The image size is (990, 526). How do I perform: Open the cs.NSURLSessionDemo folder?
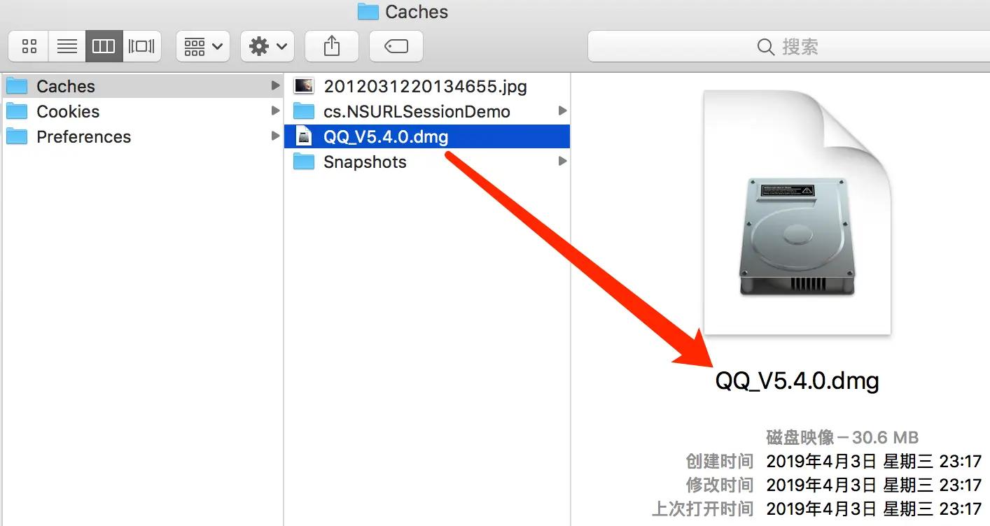[427, 111]
